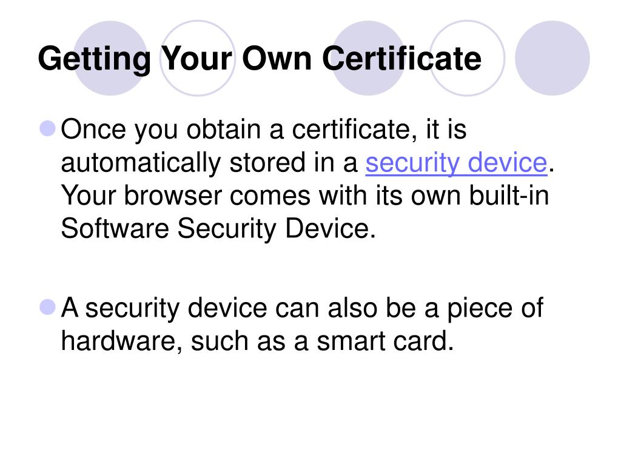
Task: Open the "security device" hyperlink
Action: (x=456, y=163)
